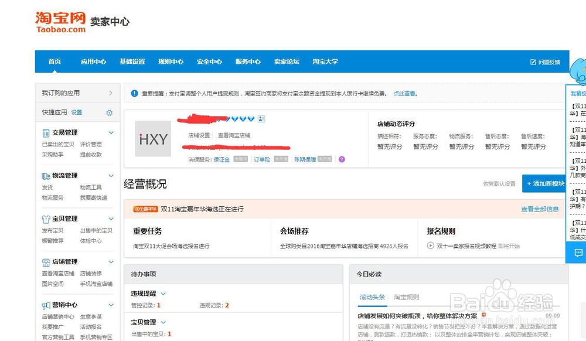Open the 安全中心 nav item
The width and height of the screenshot is (586, 341).
point(209,62)
